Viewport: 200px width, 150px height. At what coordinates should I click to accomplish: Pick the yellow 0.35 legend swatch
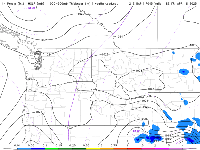[x=93, y=149]
